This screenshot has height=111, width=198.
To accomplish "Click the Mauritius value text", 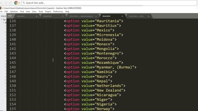I will [x=106, y=26].
